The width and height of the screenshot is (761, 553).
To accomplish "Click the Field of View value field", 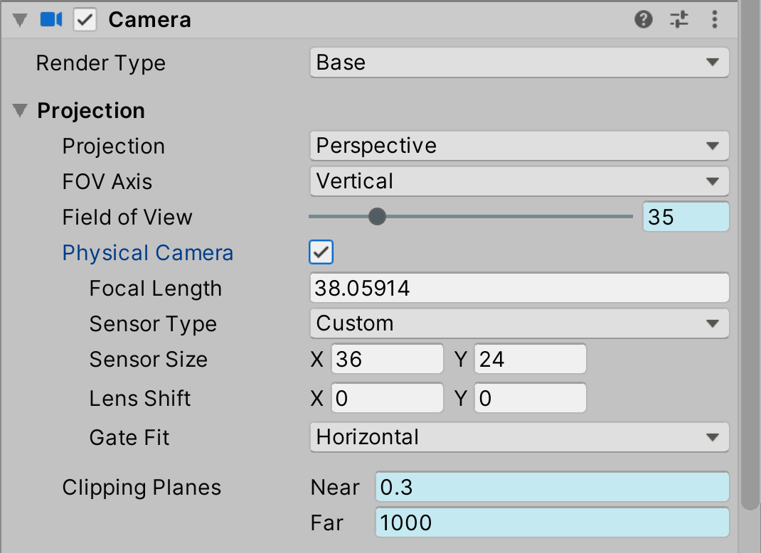I will [686, 217].
